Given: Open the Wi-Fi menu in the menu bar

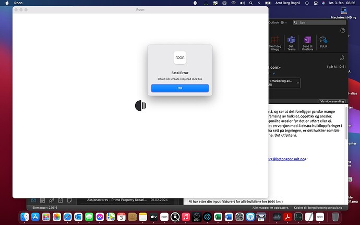Looking at the screenshot, I should 233,3.
